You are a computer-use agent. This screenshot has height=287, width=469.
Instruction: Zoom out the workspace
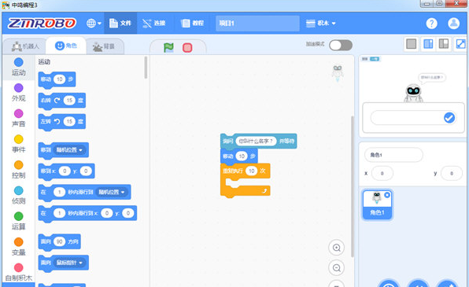click(337, 268)
